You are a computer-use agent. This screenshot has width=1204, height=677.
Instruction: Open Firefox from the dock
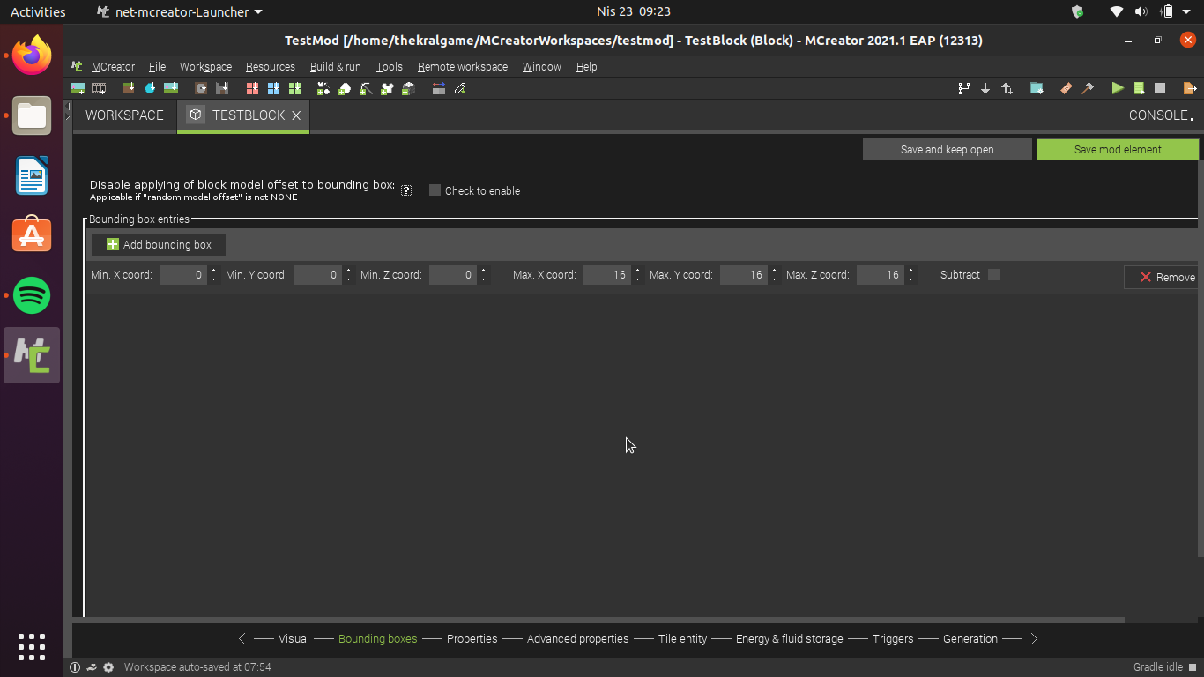click(x=32, y=55)
